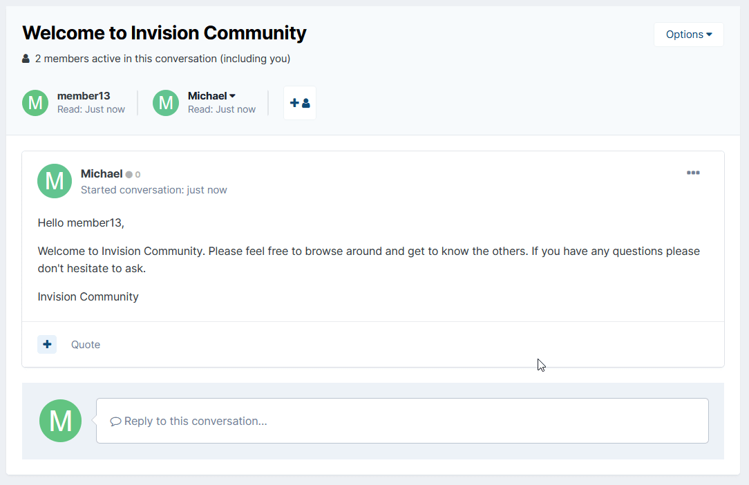Click the plus multiquote button
Screen dimensions: 749x485
point(47,344)
